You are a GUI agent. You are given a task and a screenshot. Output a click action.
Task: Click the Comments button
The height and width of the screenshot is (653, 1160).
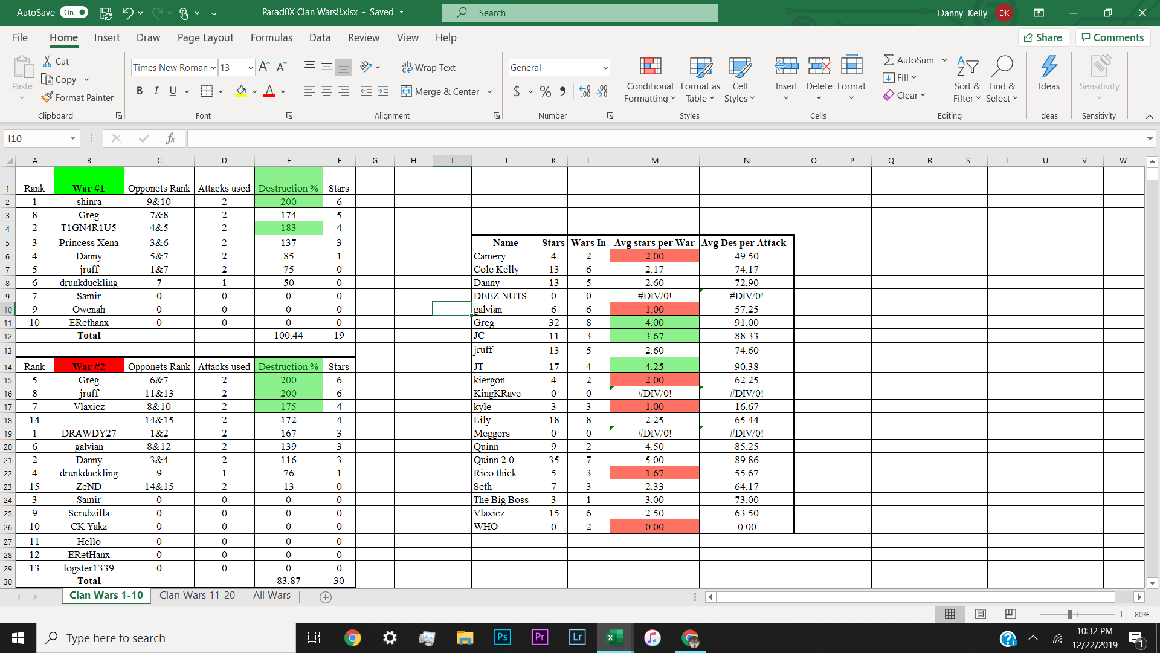[1114, 37]
